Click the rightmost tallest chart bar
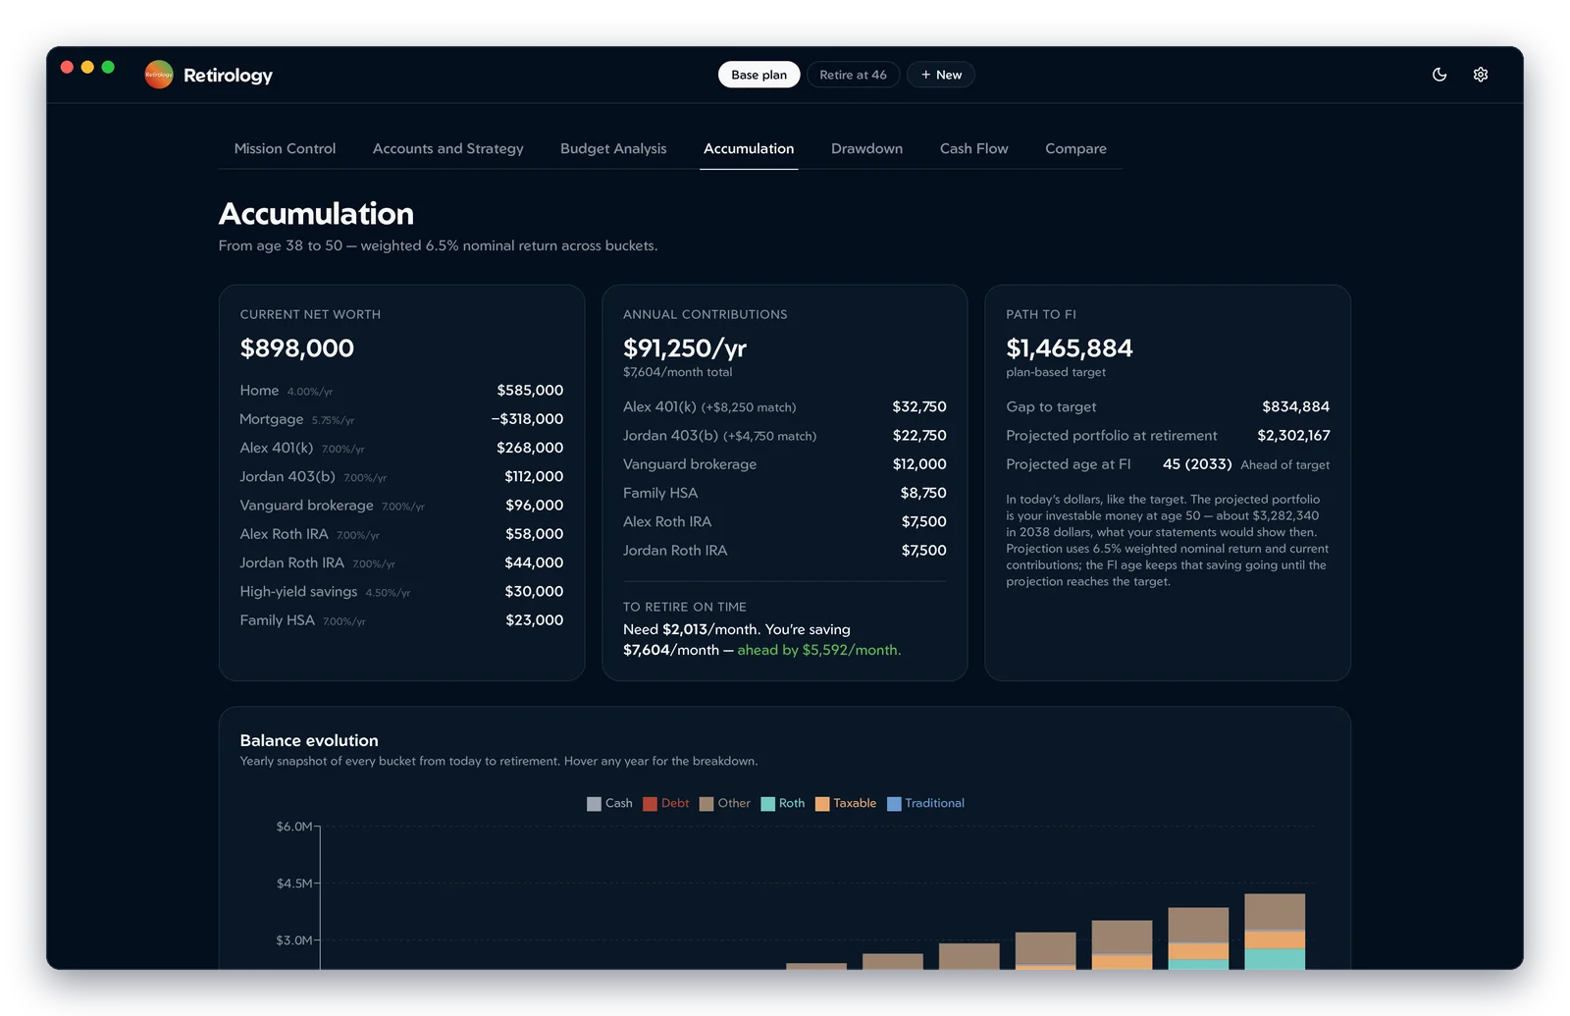 1275,932
